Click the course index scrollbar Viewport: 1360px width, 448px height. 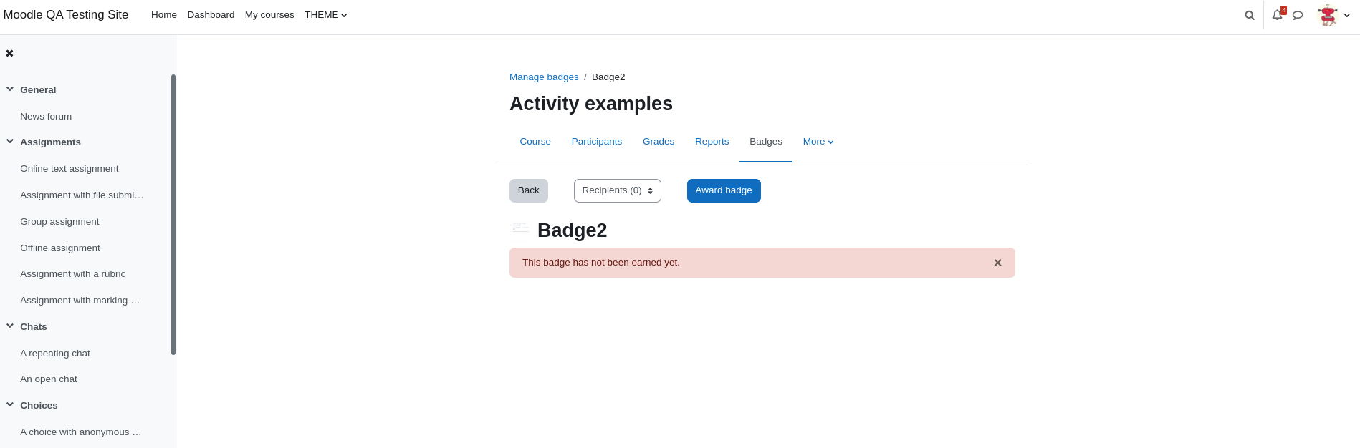pos(173,215)
